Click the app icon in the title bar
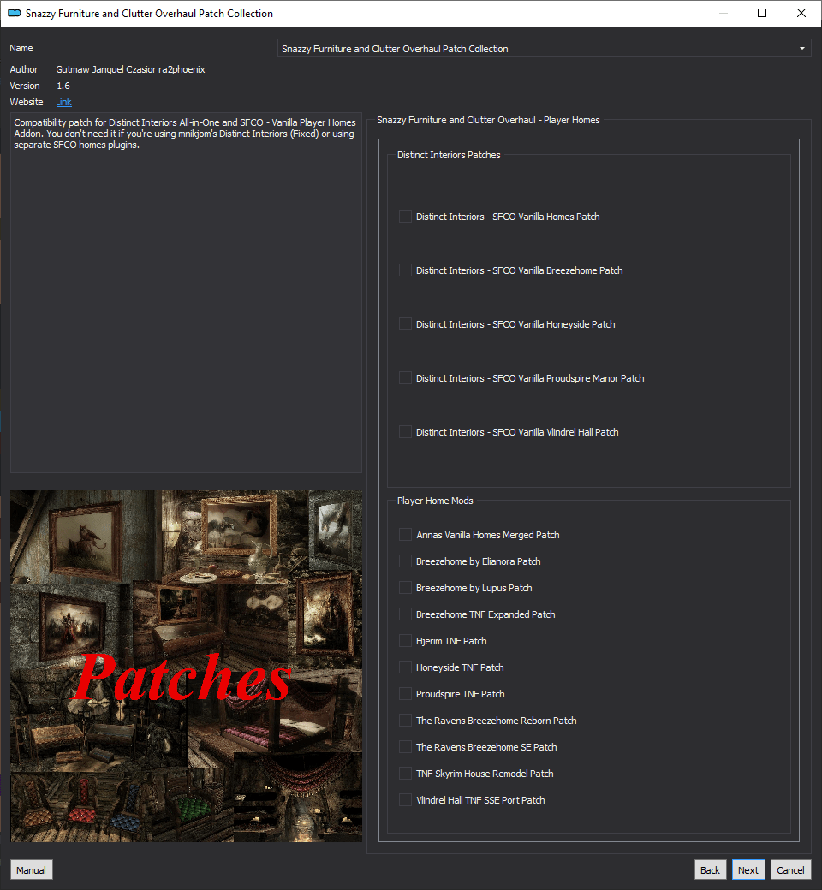This screenshot has width=822, height=890. (15, 13)
